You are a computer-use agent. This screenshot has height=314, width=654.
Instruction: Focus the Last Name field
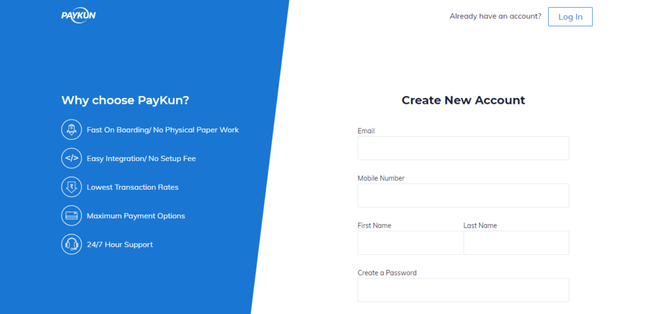(516, 243)
